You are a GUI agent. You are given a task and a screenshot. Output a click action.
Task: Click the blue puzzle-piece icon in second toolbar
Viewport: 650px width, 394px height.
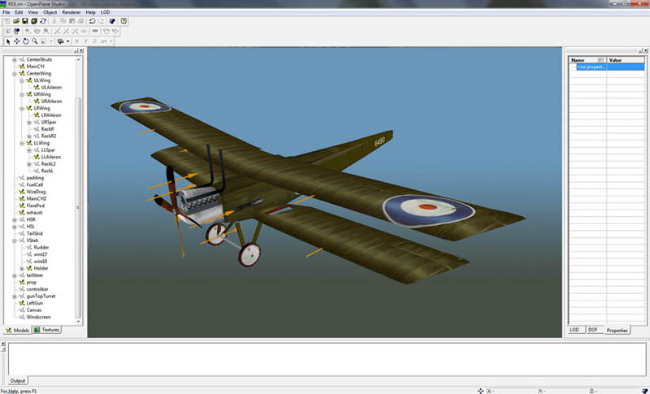coord(16,31)
